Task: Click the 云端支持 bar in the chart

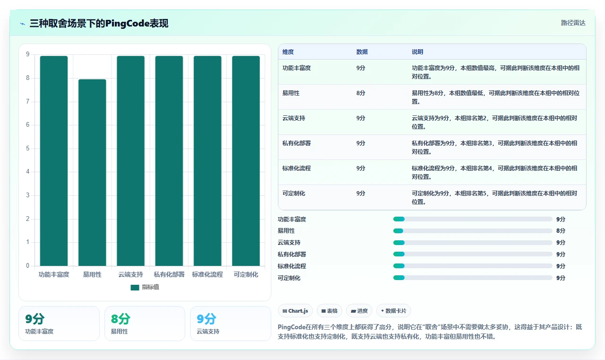Action: [x=130, y=161]
